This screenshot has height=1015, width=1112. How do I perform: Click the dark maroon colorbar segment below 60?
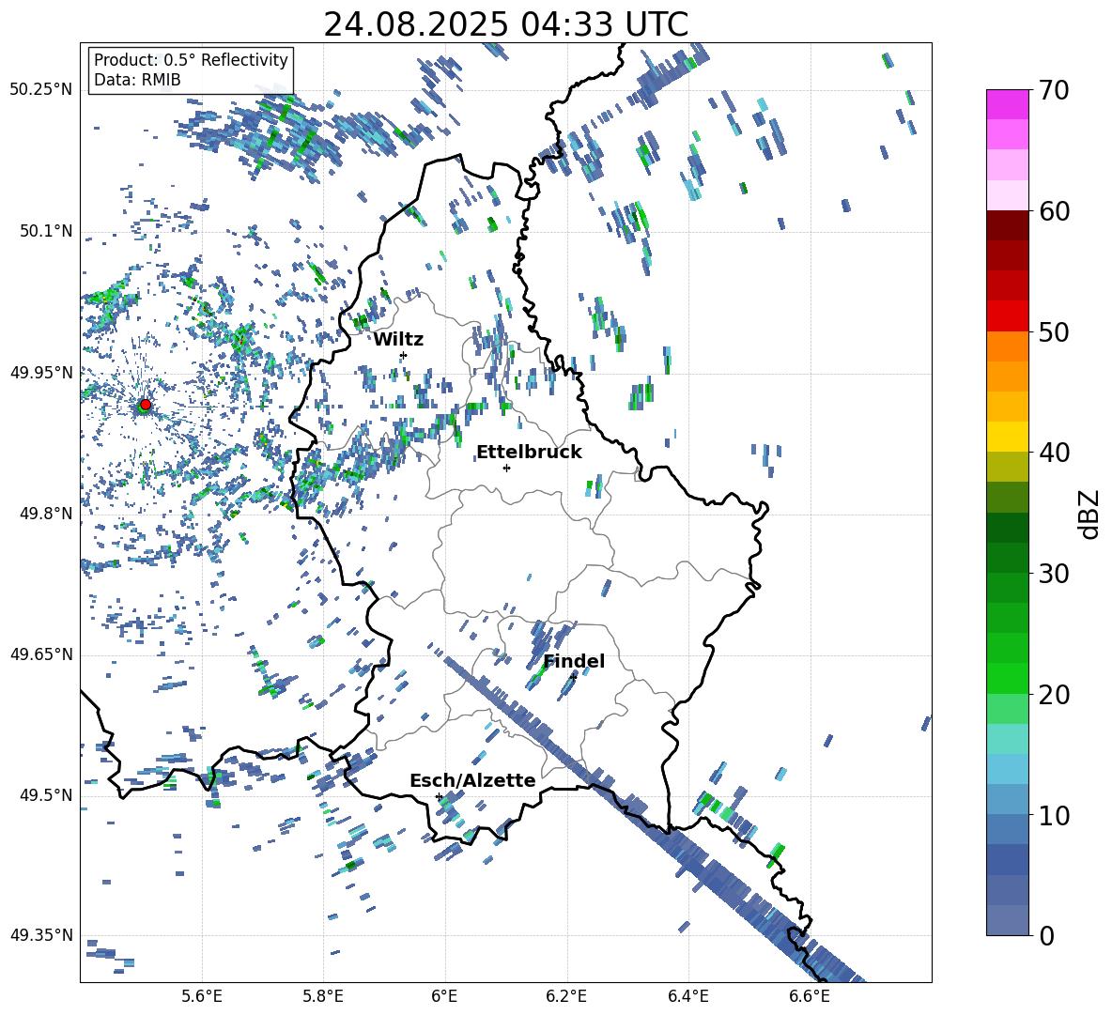[x=1007, y=226]
